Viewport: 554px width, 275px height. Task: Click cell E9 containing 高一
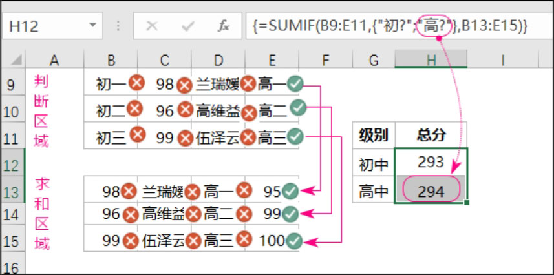[x=272, y=82]
